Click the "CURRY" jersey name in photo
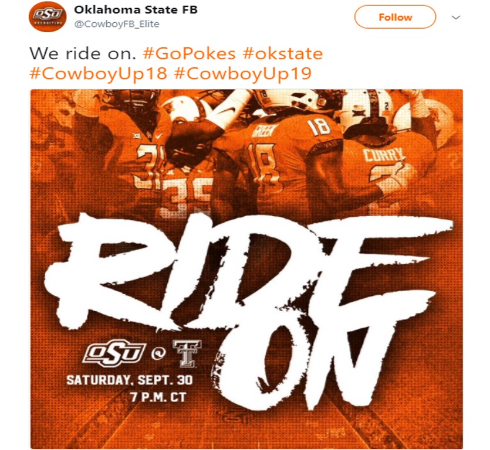 (x=384, y=156)
